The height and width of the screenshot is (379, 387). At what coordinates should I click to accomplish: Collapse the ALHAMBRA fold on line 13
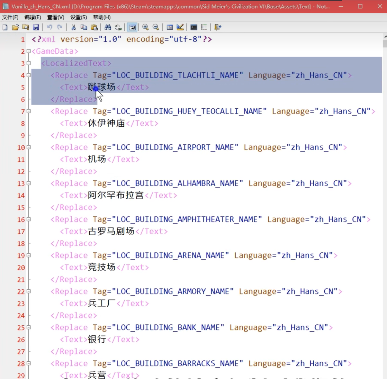29,183
